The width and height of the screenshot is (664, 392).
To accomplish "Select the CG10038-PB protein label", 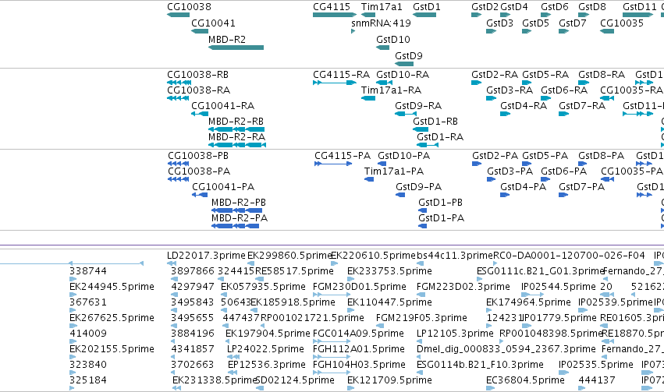I will [198, 156].
